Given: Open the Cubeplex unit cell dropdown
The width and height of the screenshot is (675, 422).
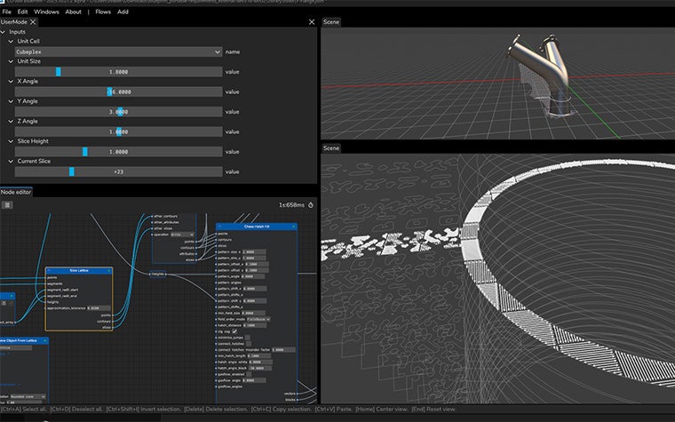Looking at the screenshot, I should click(117, 52).
